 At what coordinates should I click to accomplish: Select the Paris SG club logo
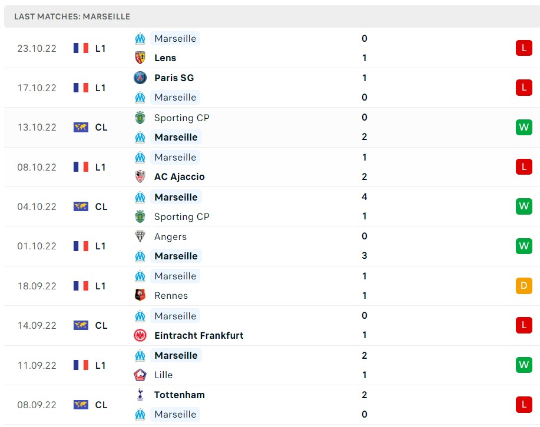point(140,78)
